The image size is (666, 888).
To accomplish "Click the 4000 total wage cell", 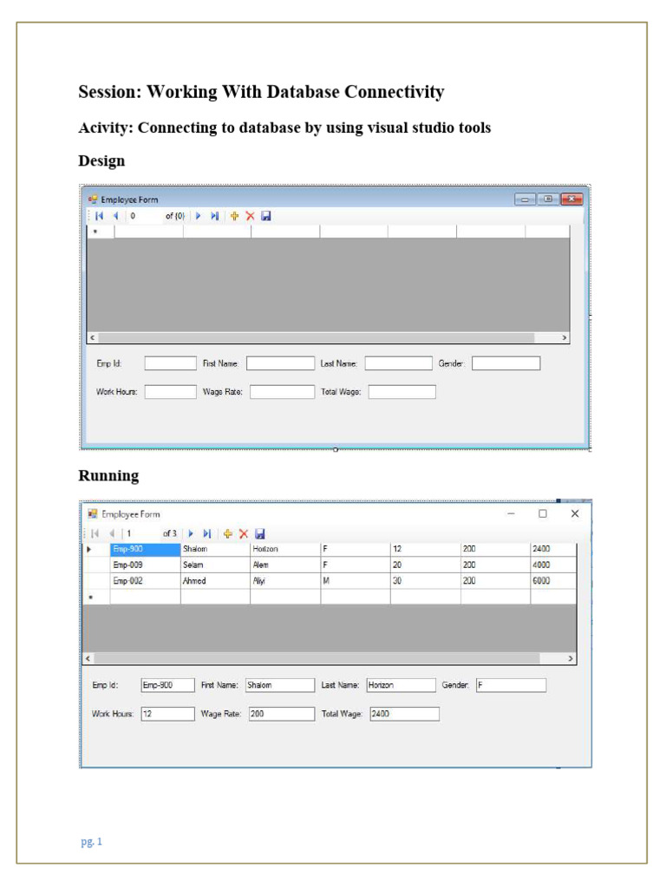I will (x=553, y=565).
